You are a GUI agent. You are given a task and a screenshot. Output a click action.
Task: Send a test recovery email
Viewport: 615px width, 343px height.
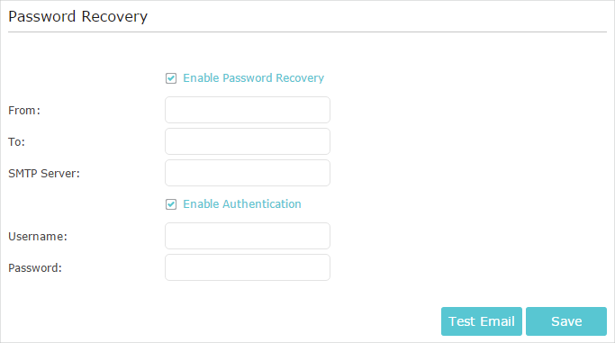(482, 321)
